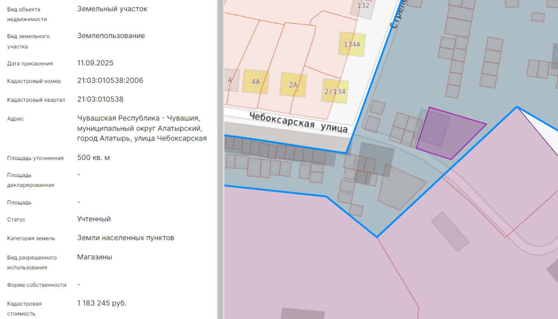Image resolution: width=558 pixels, height=319 pixels.
Task: Click the yellow building labeled 2A
Action: coord(293,85)
